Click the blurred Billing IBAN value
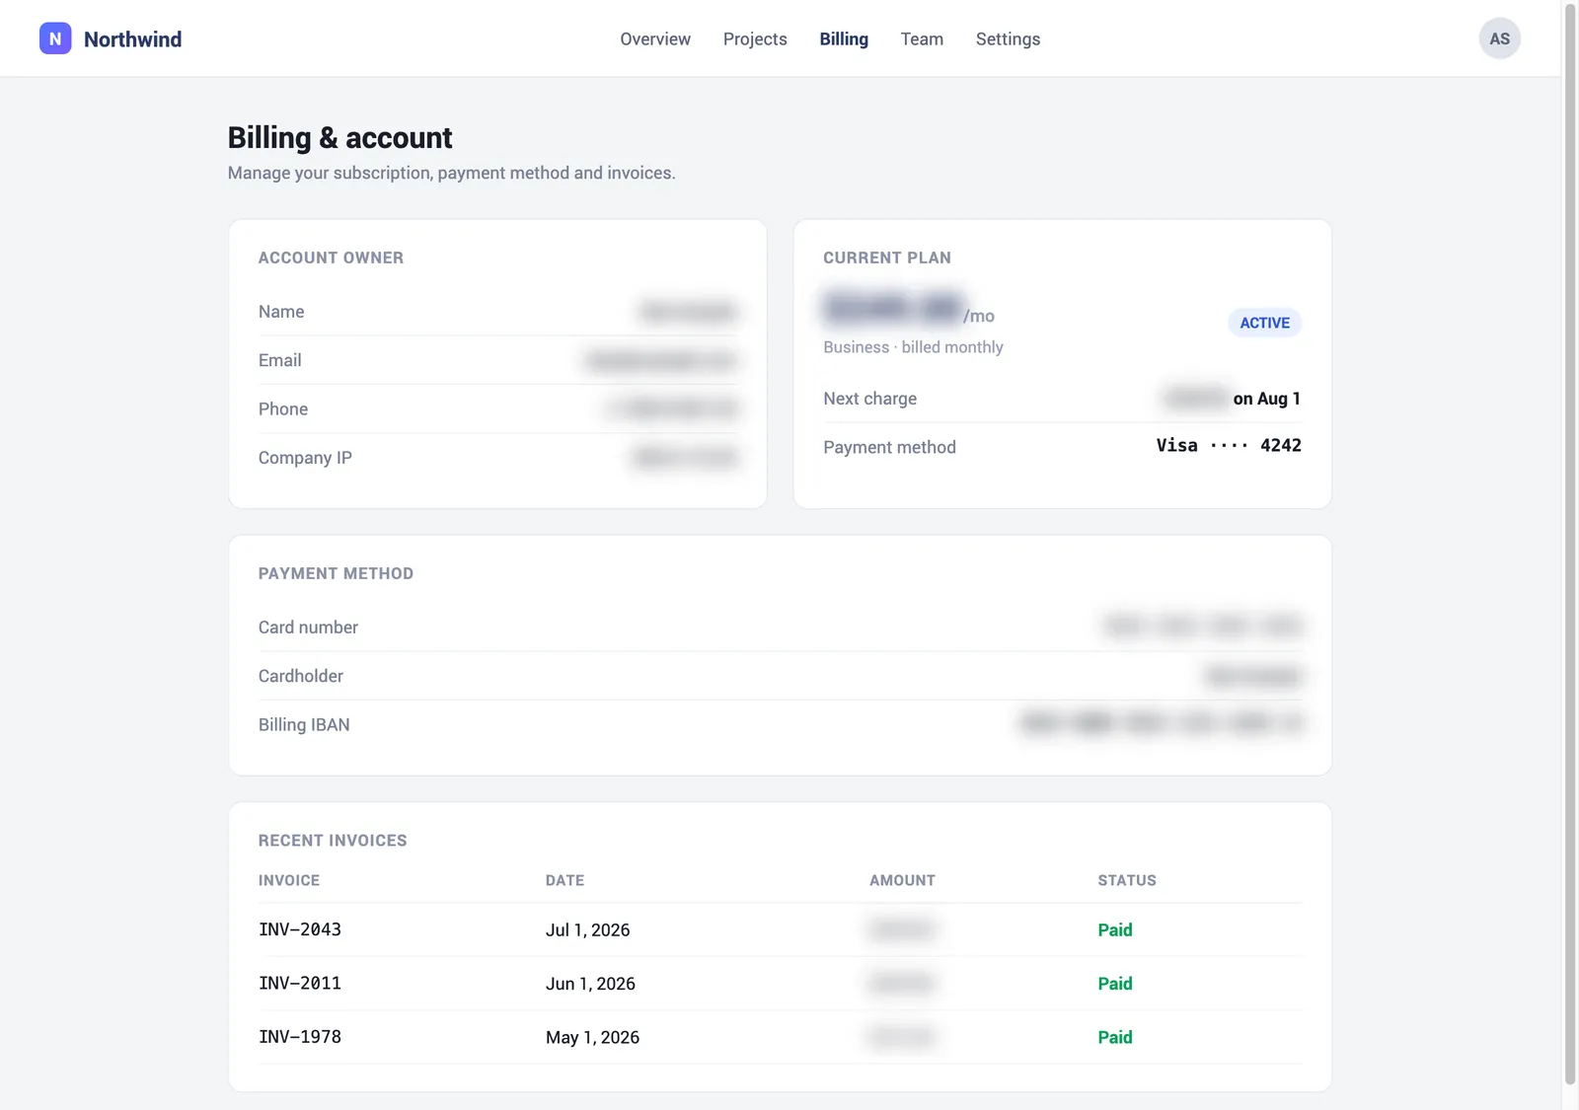Image resolution: width=1579 pixels, height=1110 pixels. 1162,723
